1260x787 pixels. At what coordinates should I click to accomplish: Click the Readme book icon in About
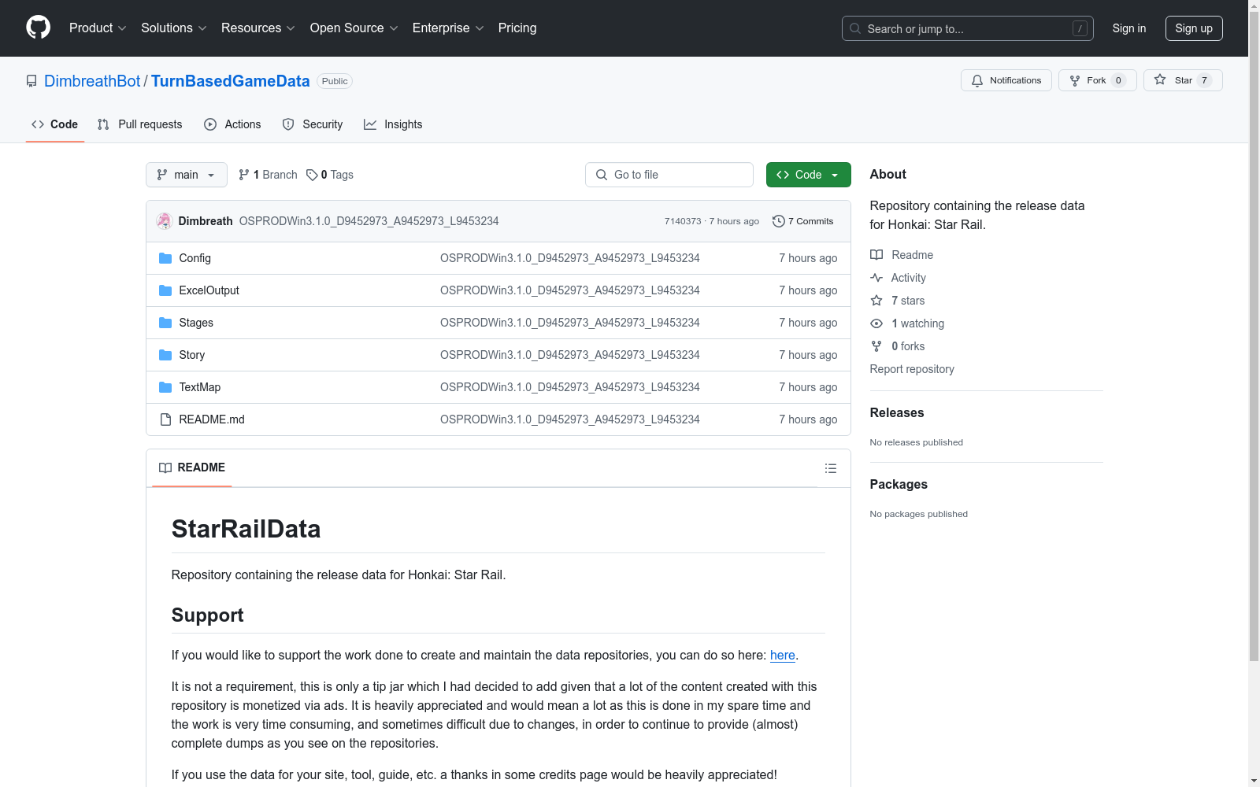tap(876, 255)
